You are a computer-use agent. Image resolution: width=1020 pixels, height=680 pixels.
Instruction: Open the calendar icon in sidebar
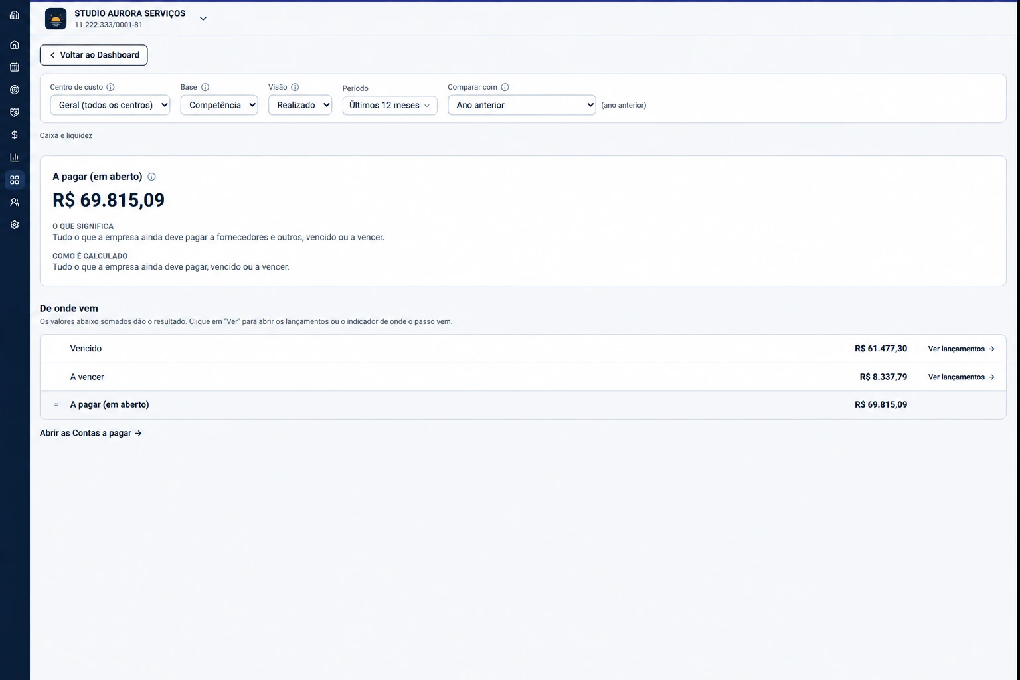(15, 68)
